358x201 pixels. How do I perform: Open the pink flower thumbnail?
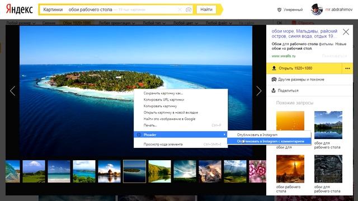coord(257,171)
